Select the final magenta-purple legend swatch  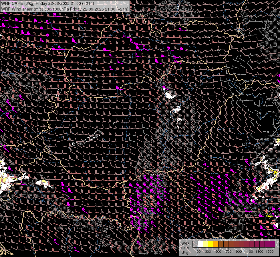[273, 244]
